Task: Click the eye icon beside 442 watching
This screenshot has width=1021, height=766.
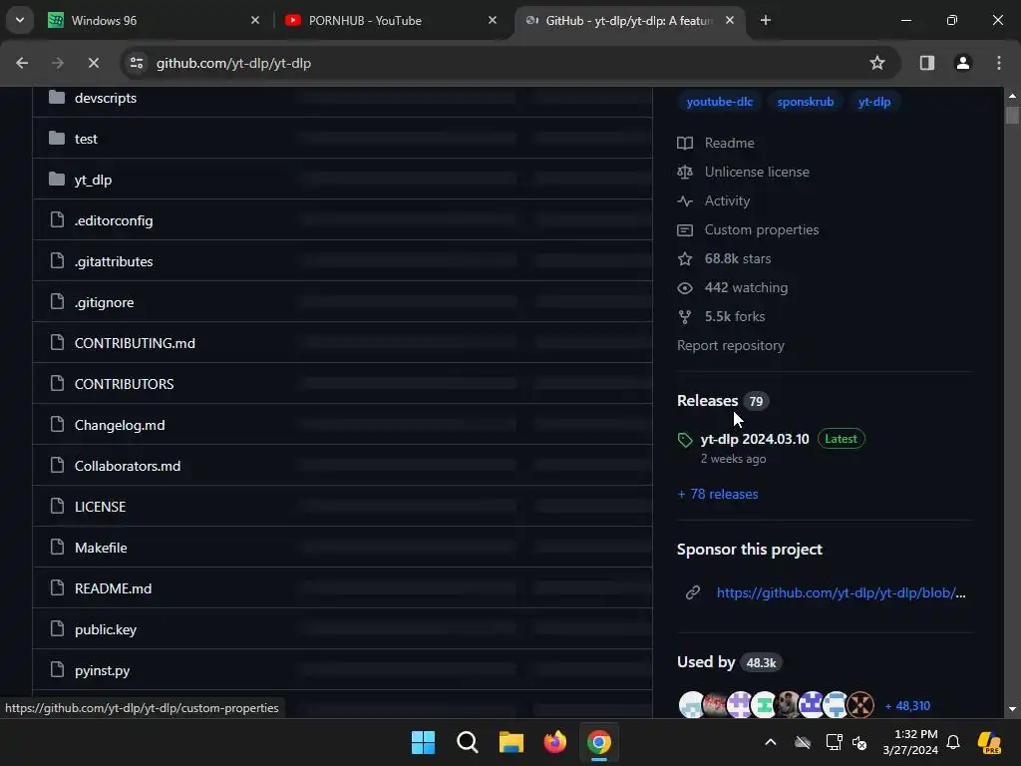Action: pos(685,288)
